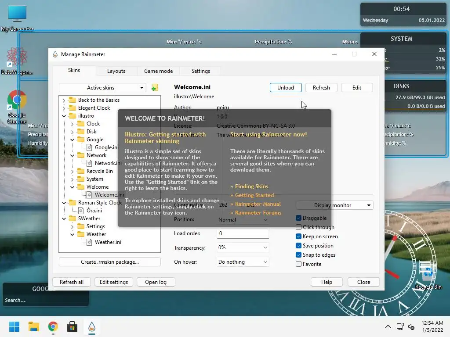Open the DataWagon desktop shortcut
The image size is (450, 337).
(17, 61)
